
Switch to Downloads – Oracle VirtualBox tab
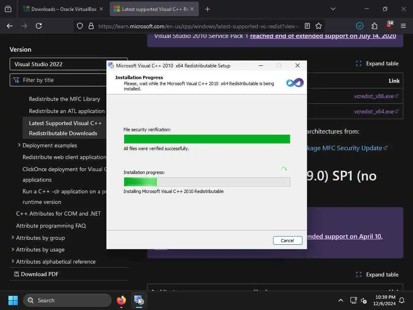63,9
